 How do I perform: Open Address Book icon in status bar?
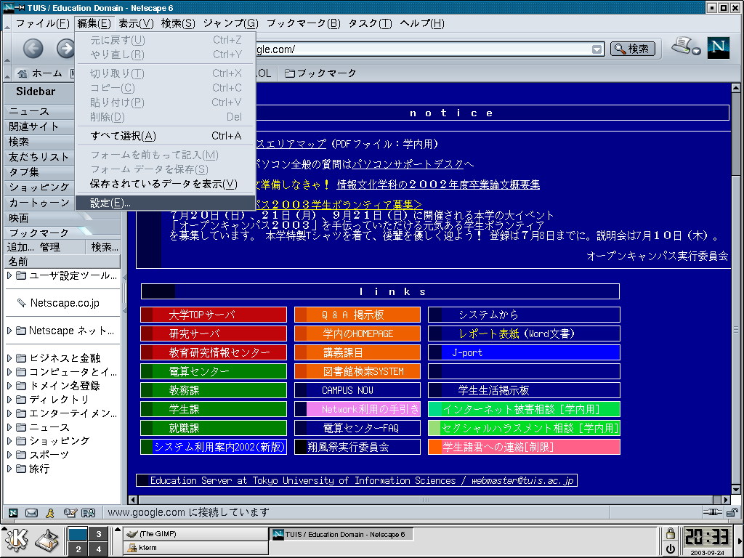pos(88,512)
